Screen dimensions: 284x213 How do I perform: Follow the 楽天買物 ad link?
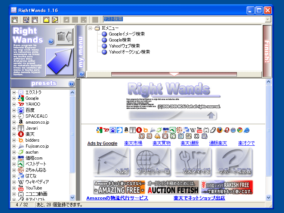tap(161, 143)
